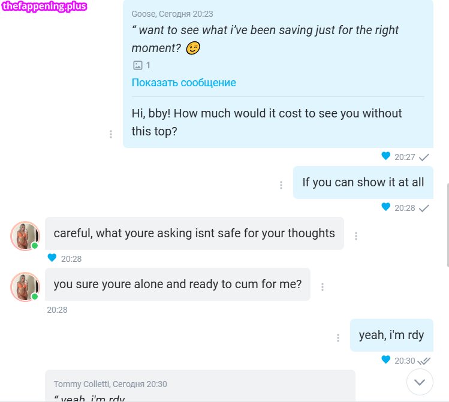449x402 pixels.
Task: Click the scroll-to-bottom chevron button
Action: 420,382
